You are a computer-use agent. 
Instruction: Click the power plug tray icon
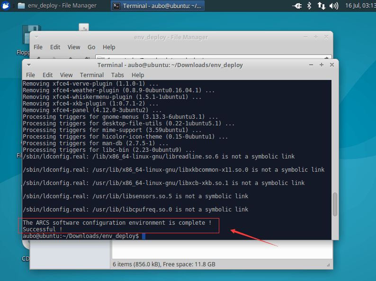pyautogui.click(x=297, y=6)
